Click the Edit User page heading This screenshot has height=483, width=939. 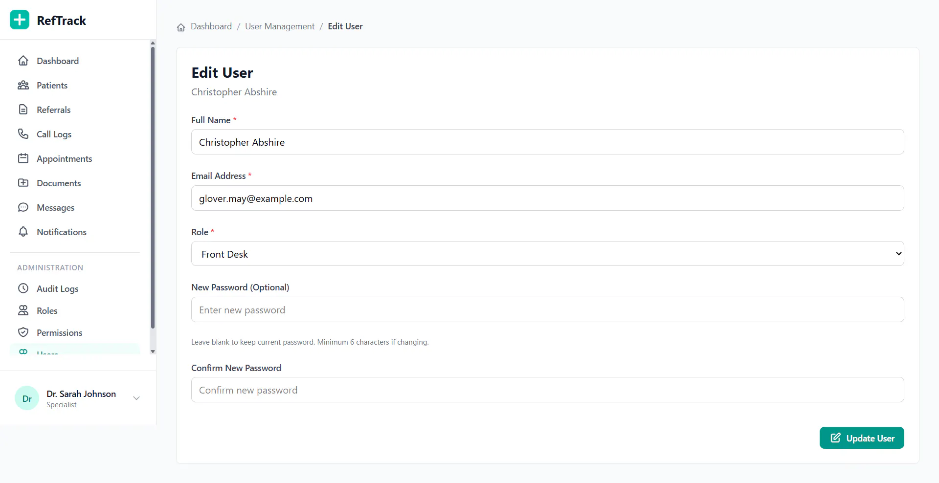click(x=222, y=72)
